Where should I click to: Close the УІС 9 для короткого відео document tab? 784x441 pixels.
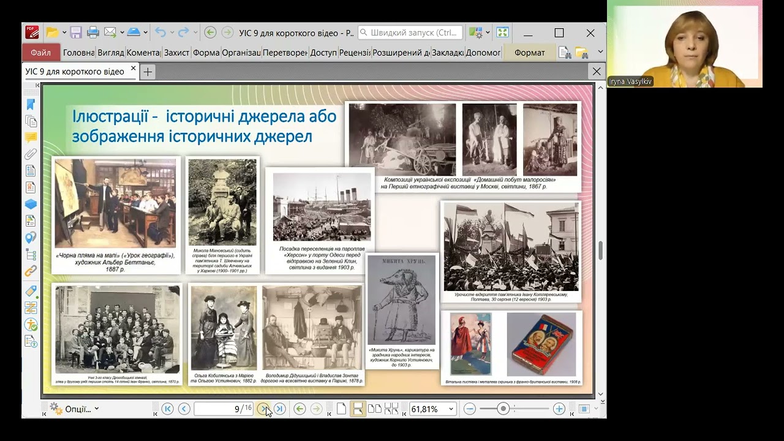pos(133,68)
